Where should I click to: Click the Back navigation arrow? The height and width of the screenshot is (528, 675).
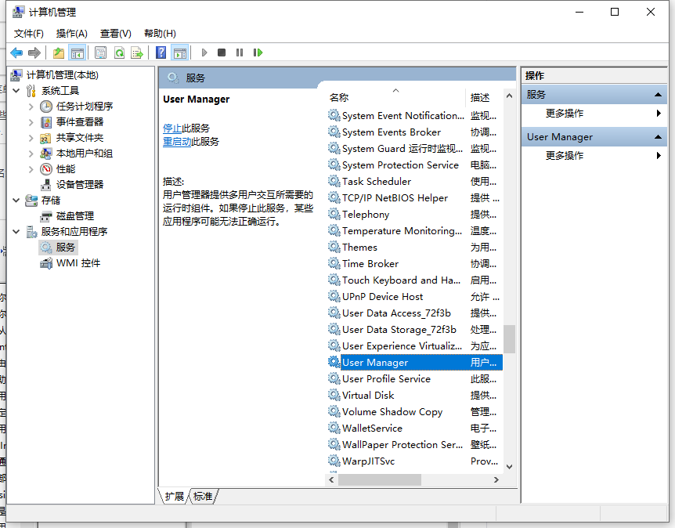click(16, 52)
